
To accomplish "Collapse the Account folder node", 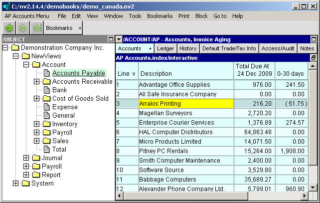I will tap(26, 64).
